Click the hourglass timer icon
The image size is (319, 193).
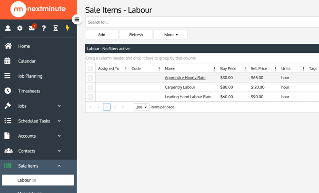pyautogui.click(x=56, y=29)
